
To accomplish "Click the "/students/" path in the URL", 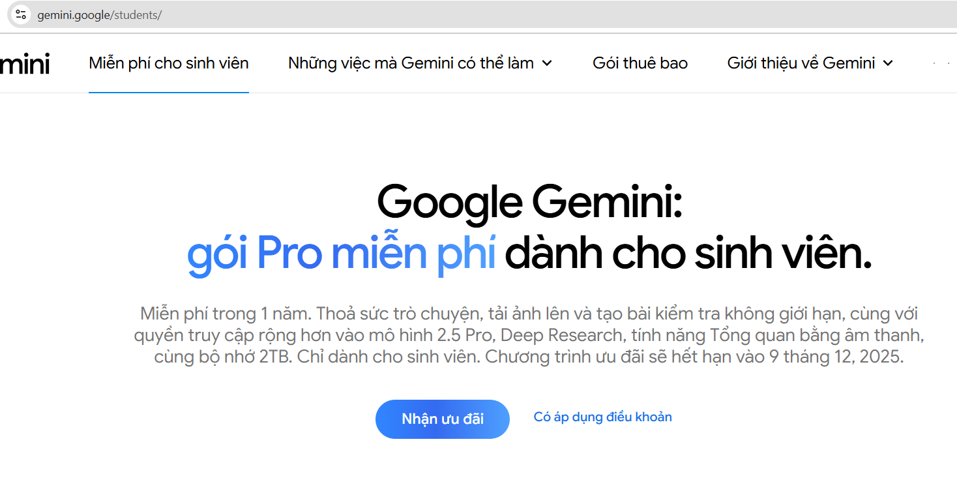I will pos(138,15).
